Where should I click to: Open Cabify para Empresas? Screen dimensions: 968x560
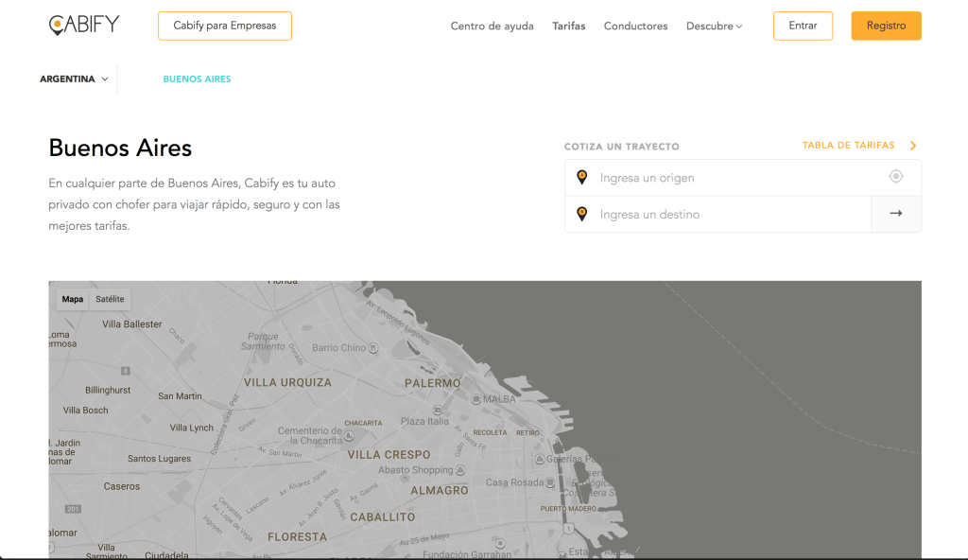tap(224, 26)
